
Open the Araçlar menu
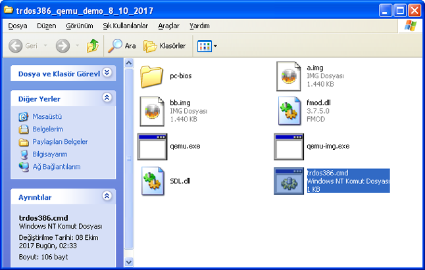coord(168,26)
